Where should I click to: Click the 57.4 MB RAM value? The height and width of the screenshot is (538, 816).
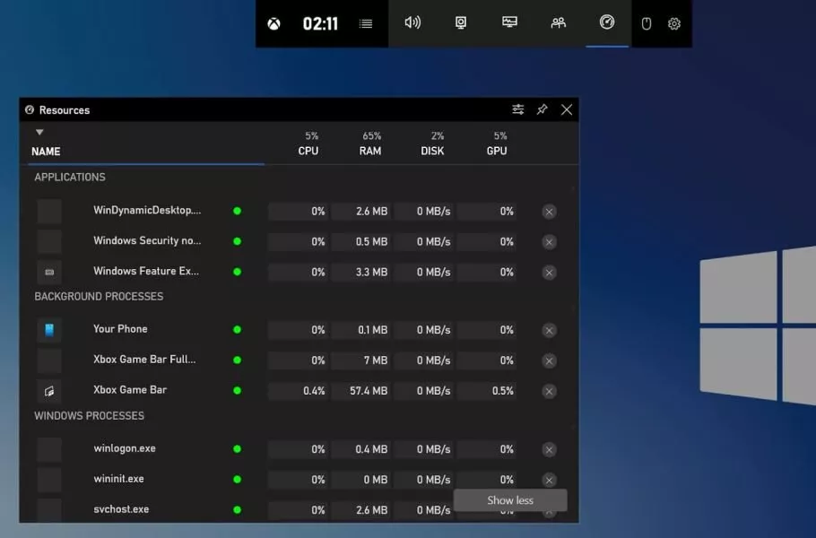369,391
